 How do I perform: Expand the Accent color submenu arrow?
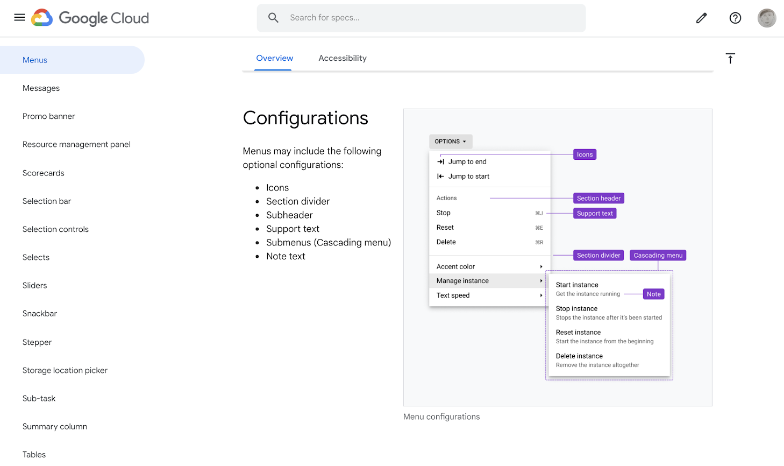541,267
